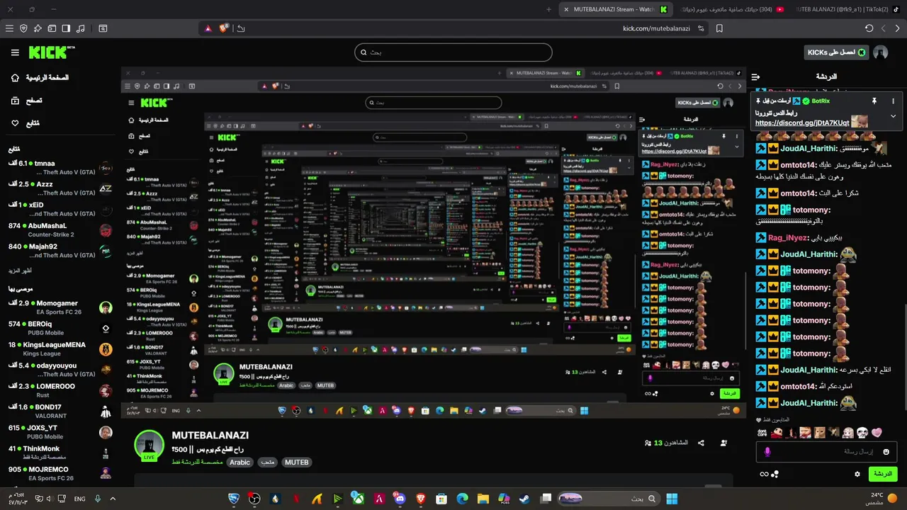
Task: Expand Show More under followed channels
Action: click(20, 271)
